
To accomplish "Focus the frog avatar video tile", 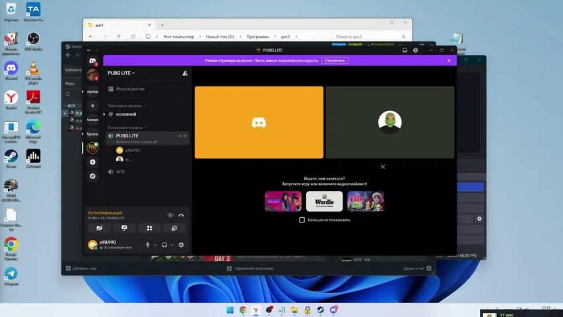I will click(x=390, y=122).
